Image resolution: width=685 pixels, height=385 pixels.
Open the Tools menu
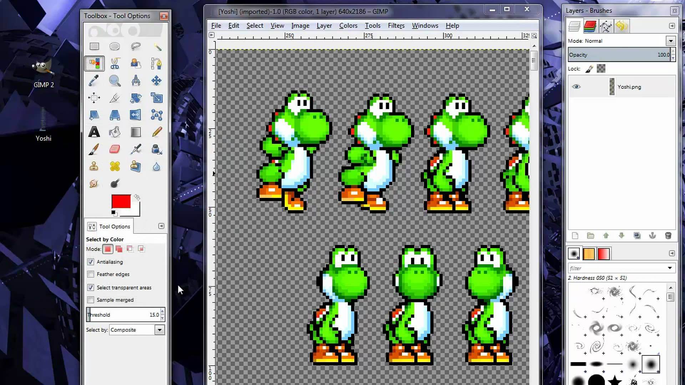pos(372,25)
